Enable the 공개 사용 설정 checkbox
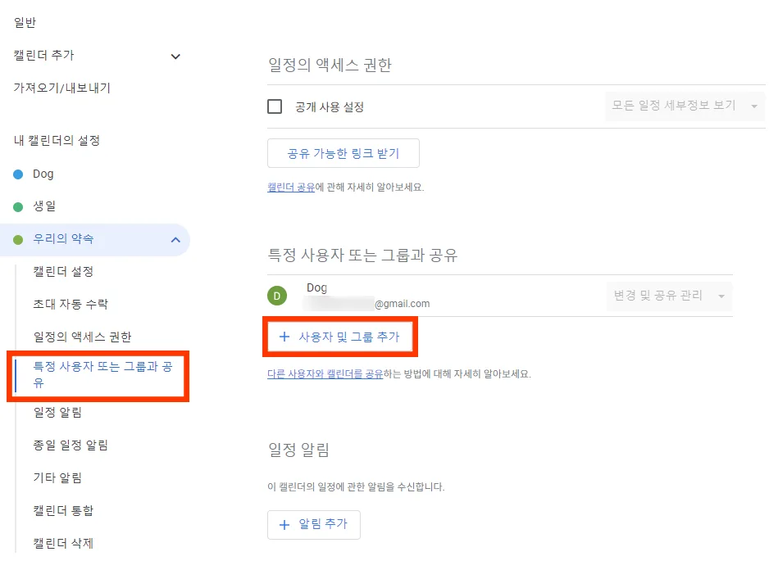This screenshot has width=769, height=579. (x=274, y=106)
